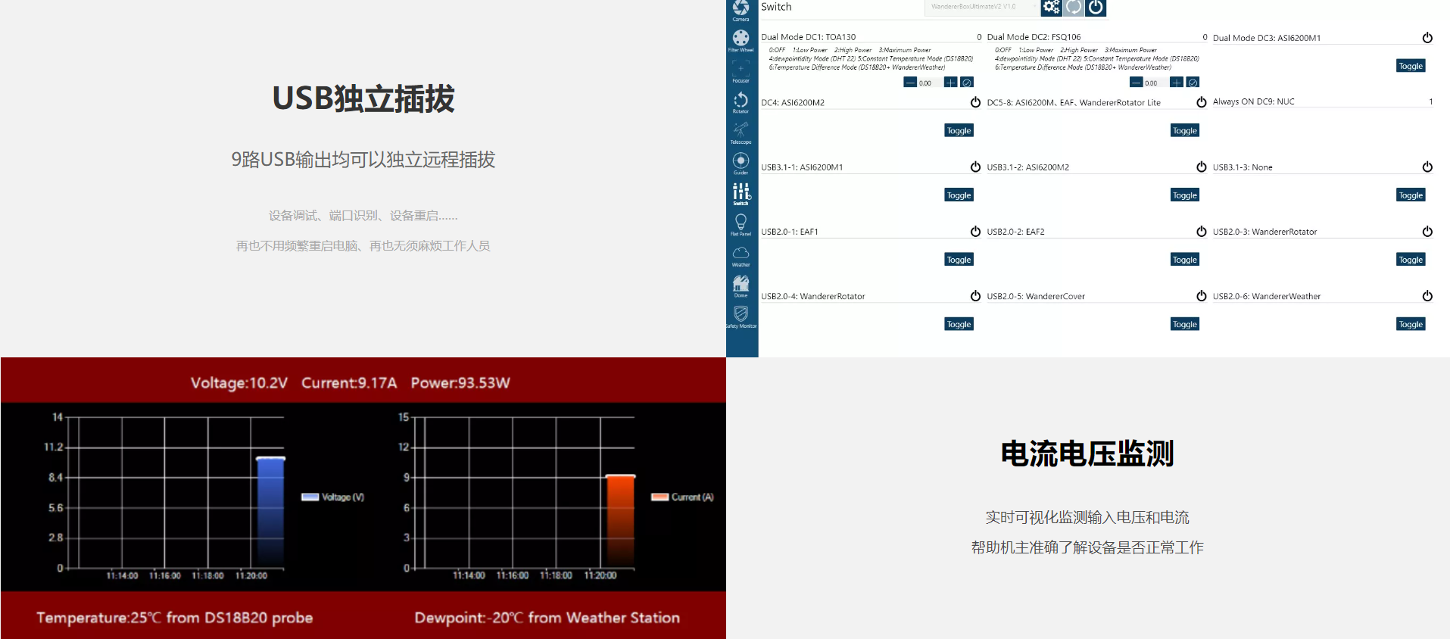
Task: Toggle USB2.0-5 WandererCover port
Action: 1185,324
